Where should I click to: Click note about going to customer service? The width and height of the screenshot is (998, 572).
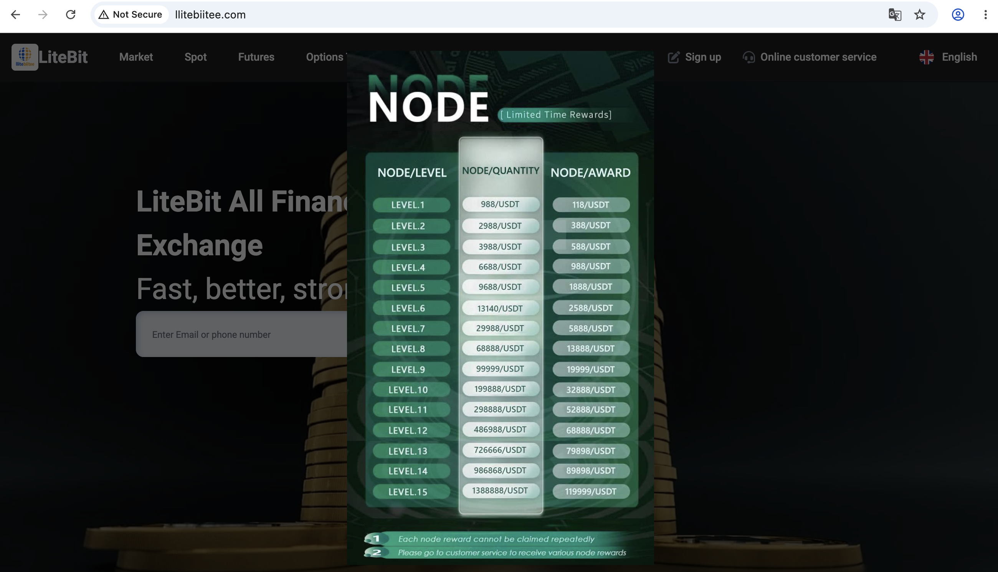(512, 553)
